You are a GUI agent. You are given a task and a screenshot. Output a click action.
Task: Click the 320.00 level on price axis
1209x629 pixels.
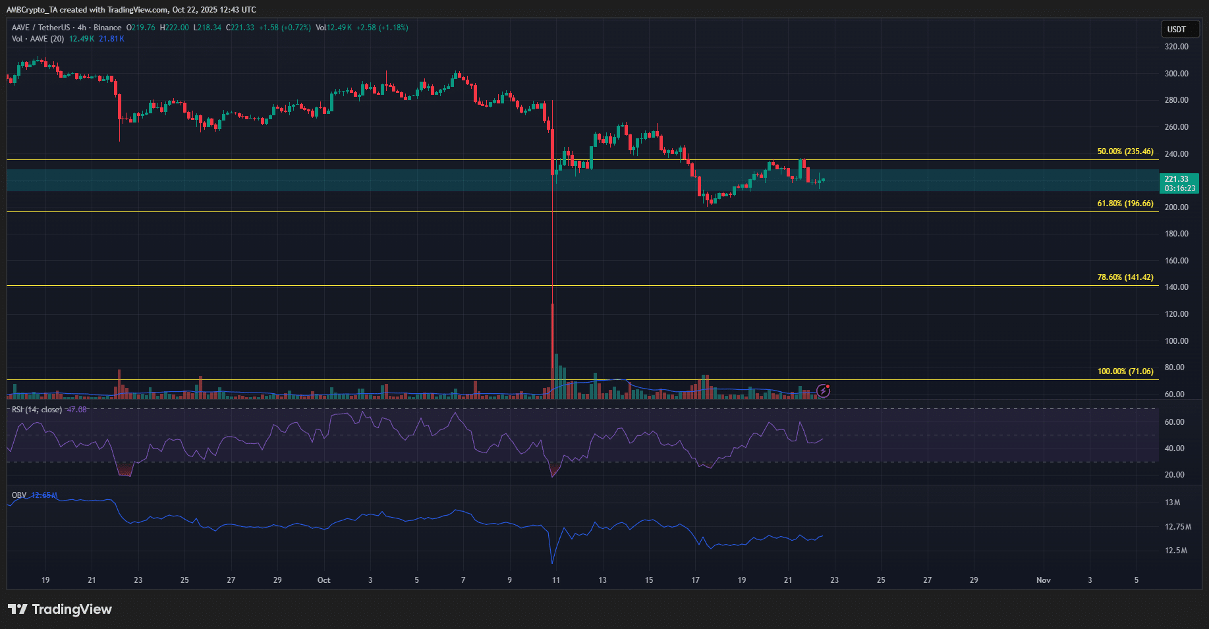[x=1176, y=47]
